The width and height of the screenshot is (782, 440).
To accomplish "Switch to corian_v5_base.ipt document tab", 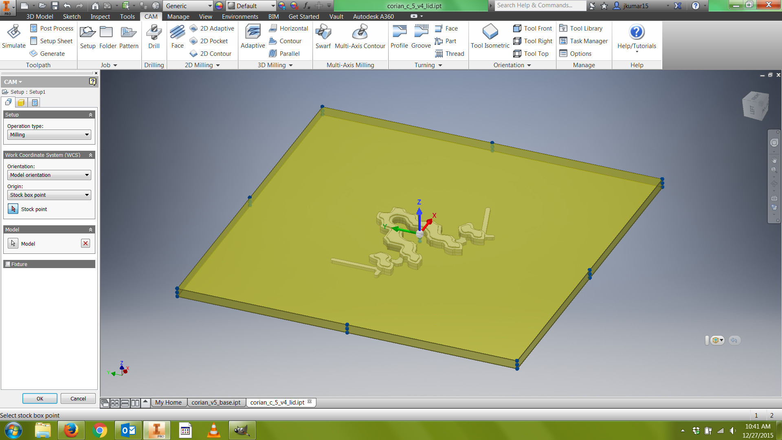I will click(216, 403).
